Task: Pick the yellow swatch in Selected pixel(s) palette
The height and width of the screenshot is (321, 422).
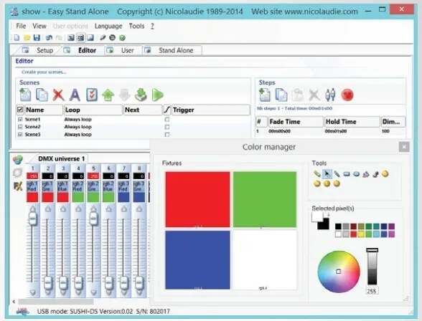Action: click(361, 234)
